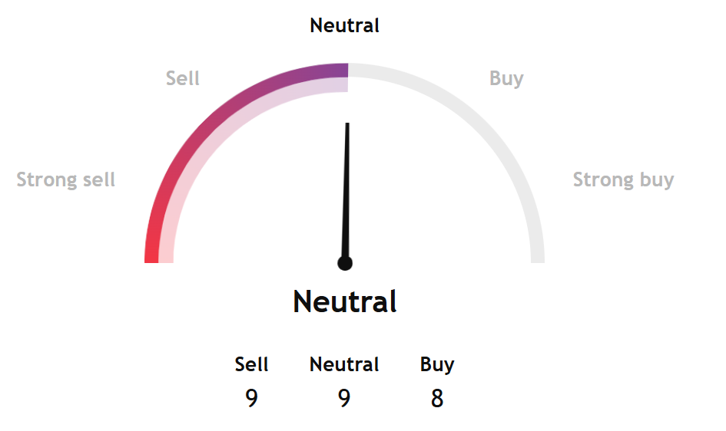Click the large bold Neutral rating text
Viewport: 726px width, 431px height.
(345, 301)
